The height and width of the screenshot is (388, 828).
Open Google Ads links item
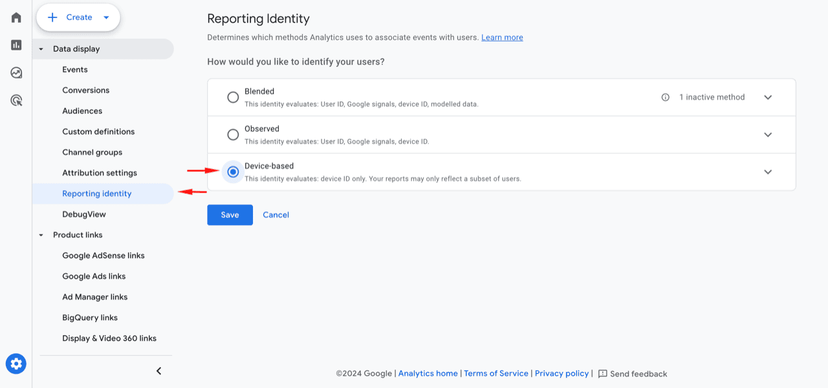pyautogui.click(x=94, y=277)
